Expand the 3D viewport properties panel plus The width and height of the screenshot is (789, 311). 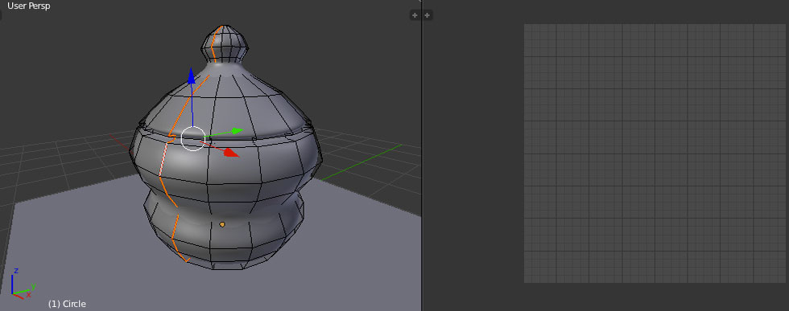(414, 15)
